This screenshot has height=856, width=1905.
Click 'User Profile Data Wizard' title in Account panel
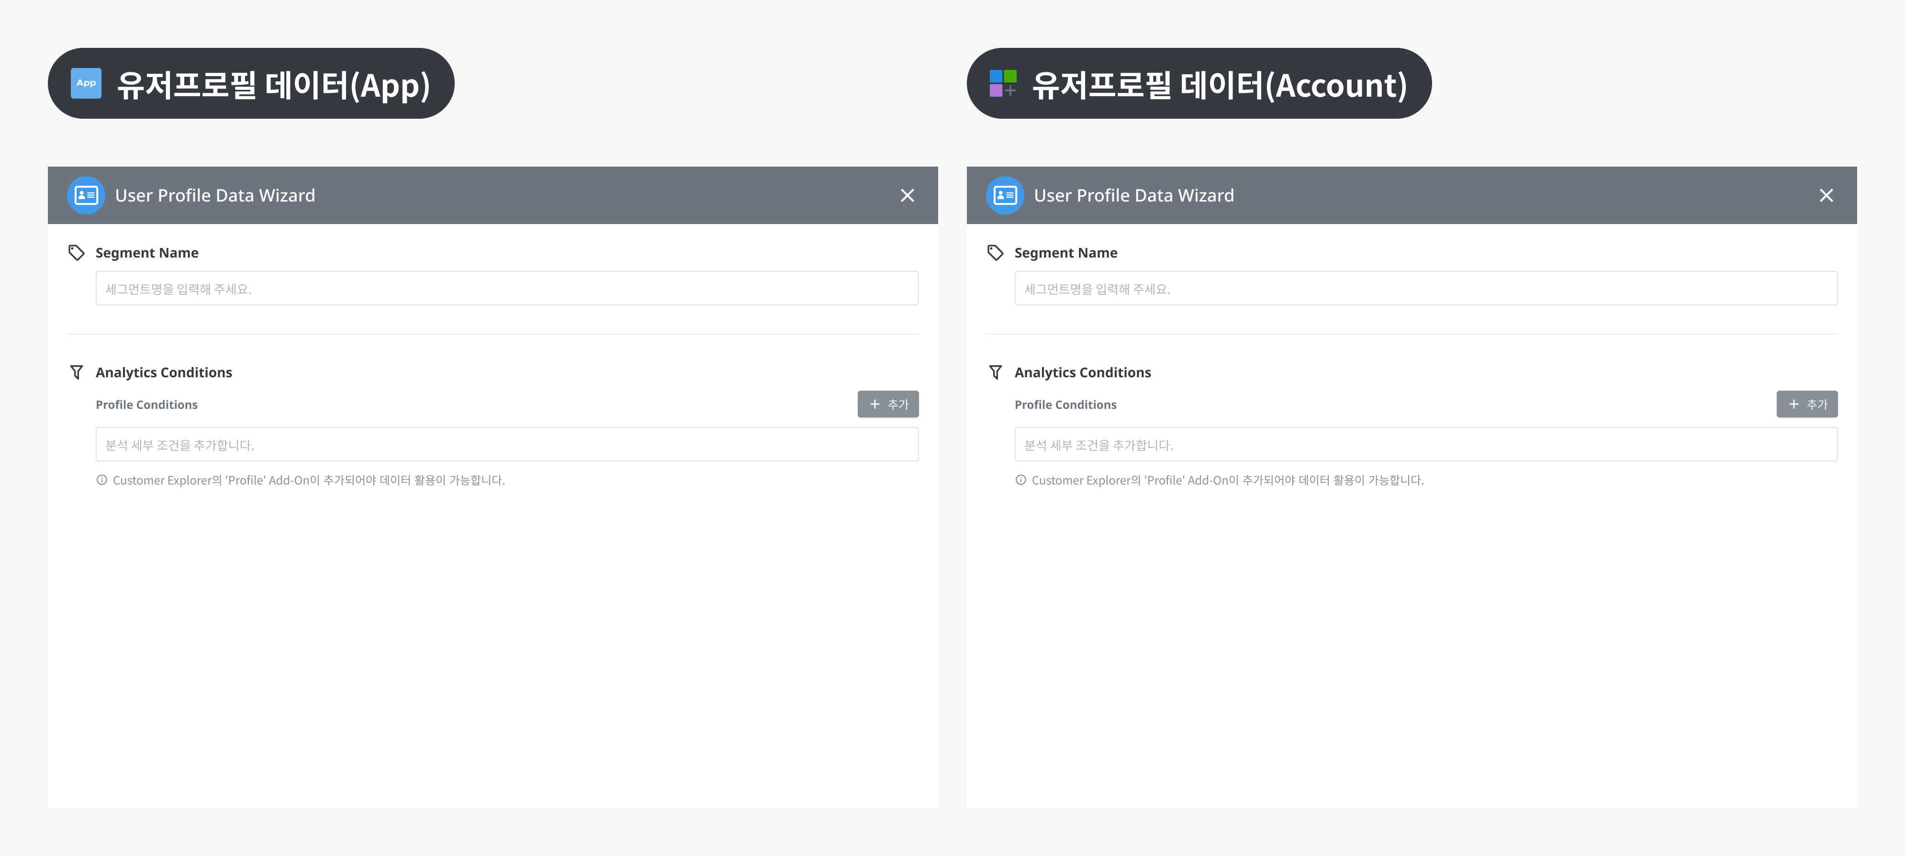tap(1134, 195)
